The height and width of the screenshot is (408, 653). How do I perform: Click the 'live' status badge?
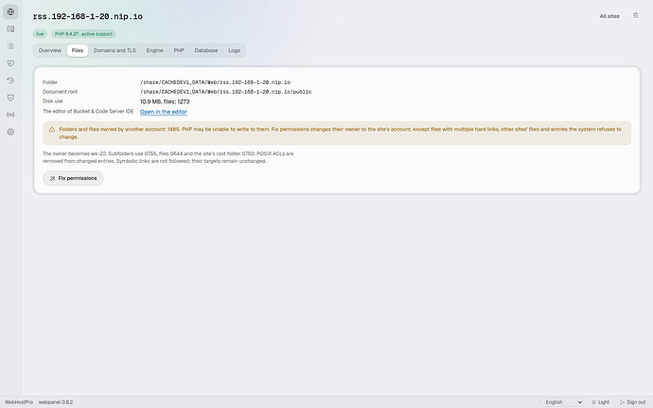pos(40,34)
